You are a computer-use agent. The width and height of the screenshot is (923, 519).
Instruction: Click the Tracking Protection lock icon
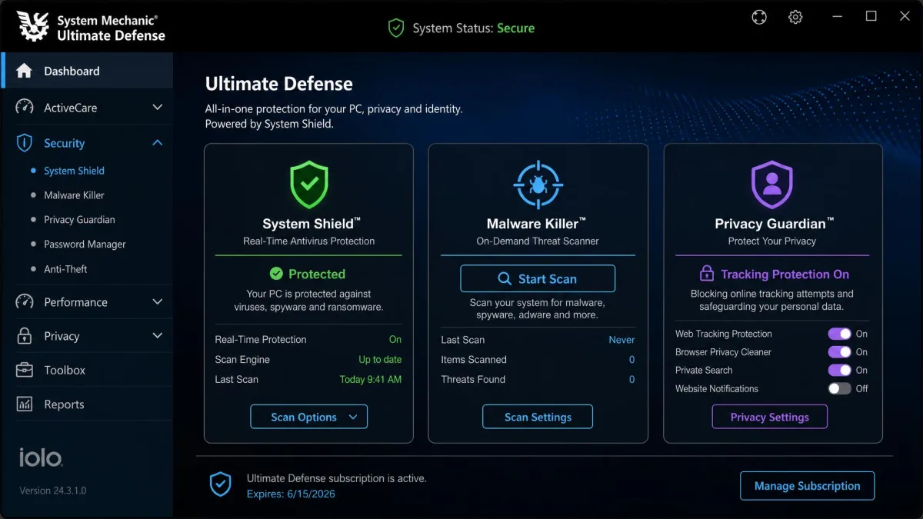pos(706,274)
